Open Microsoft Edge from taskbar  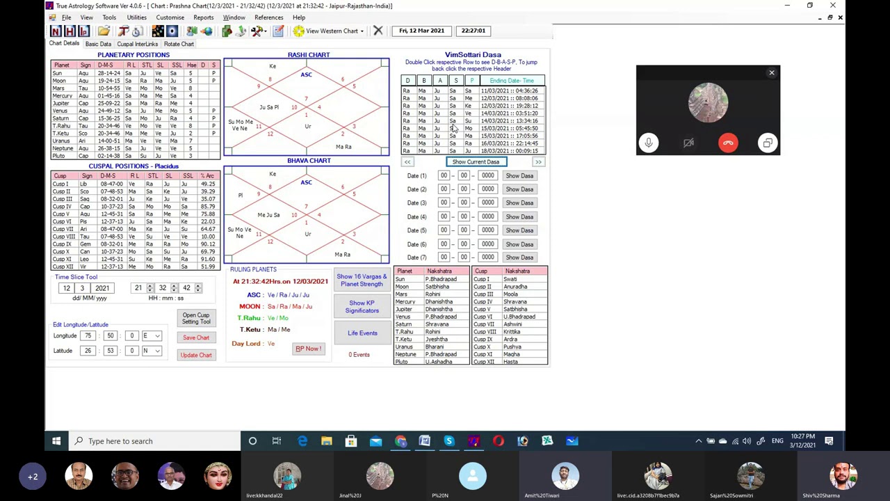click(302, 440)
